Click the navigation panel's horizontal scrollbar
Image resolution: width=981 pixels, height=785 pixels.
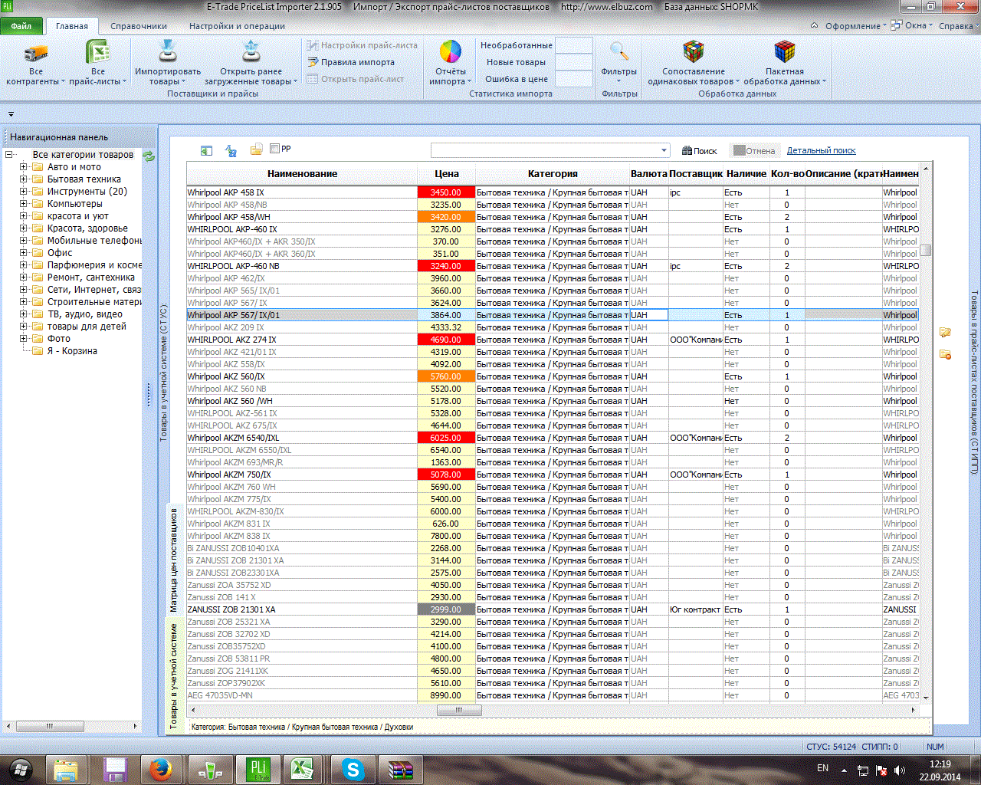point(49,726)
